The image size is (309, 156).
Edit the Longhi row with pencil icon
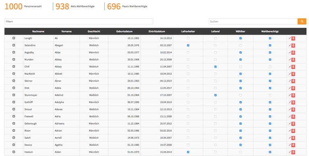290,39
